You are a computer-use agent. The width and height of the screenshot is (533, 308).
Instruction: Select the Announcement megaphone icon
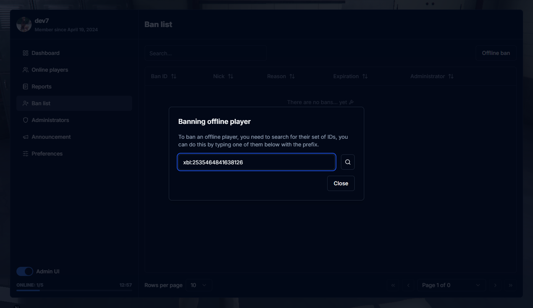[25, 136]
